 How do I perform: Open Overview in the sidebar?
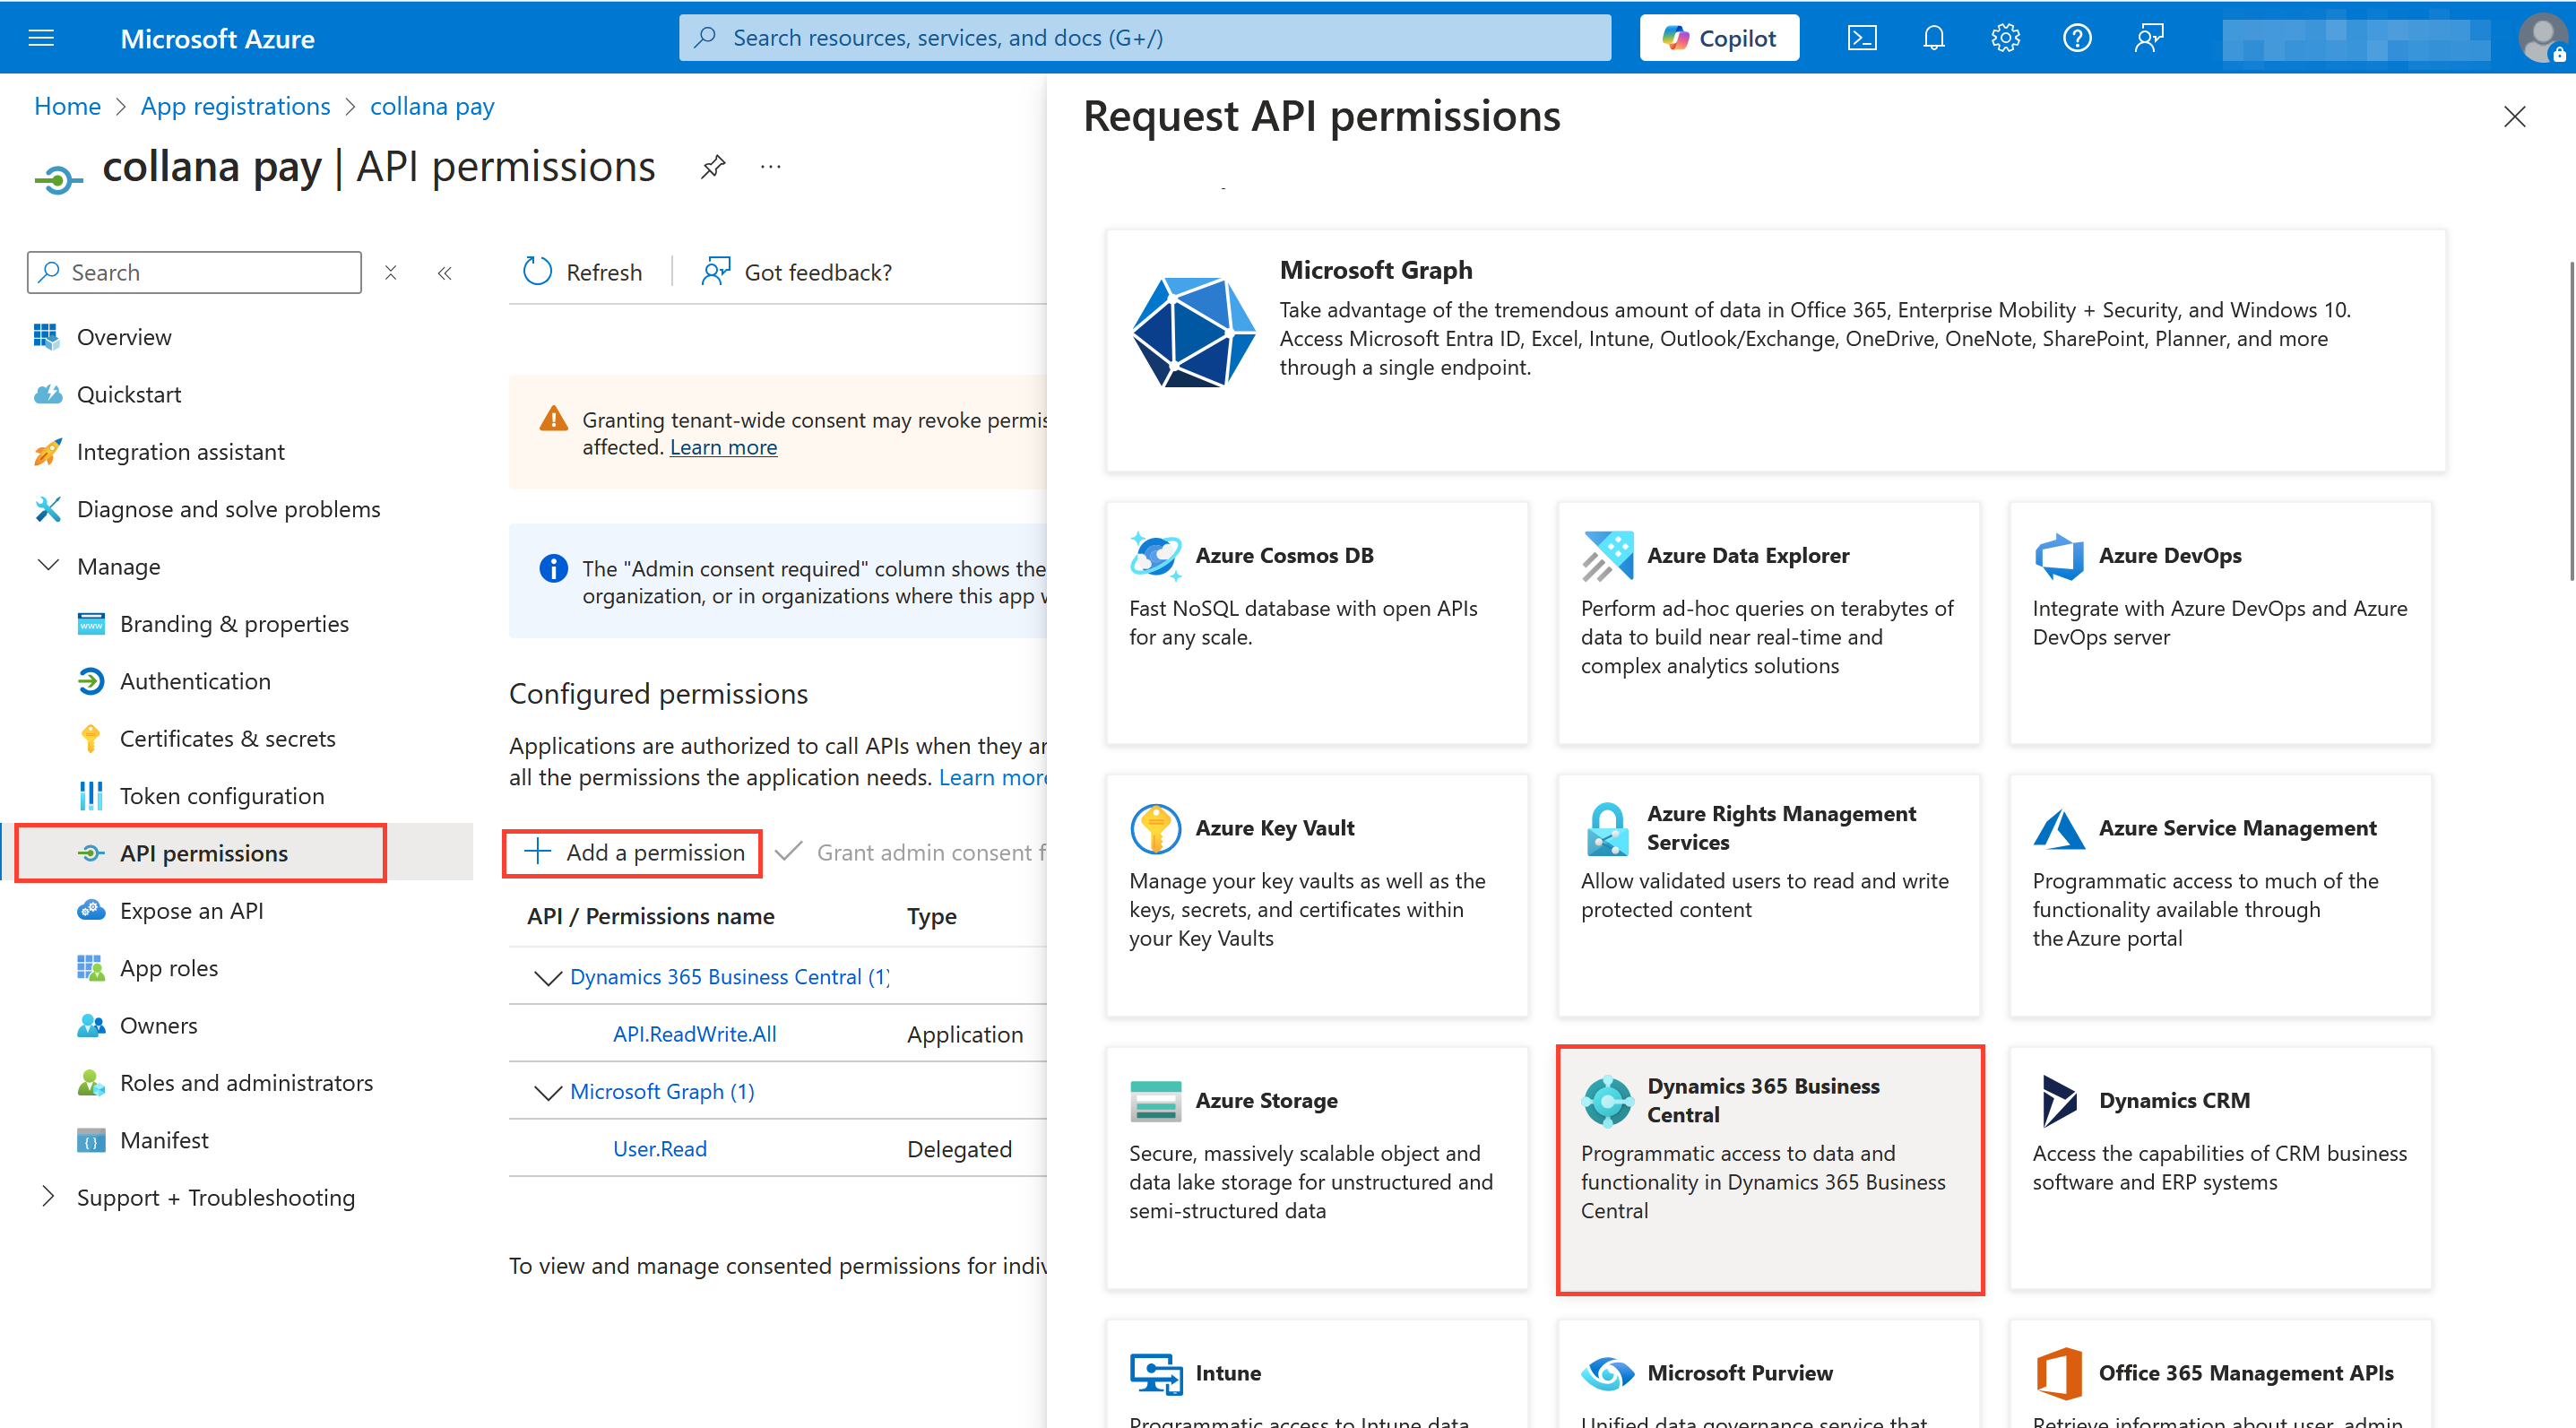(124, 337)
